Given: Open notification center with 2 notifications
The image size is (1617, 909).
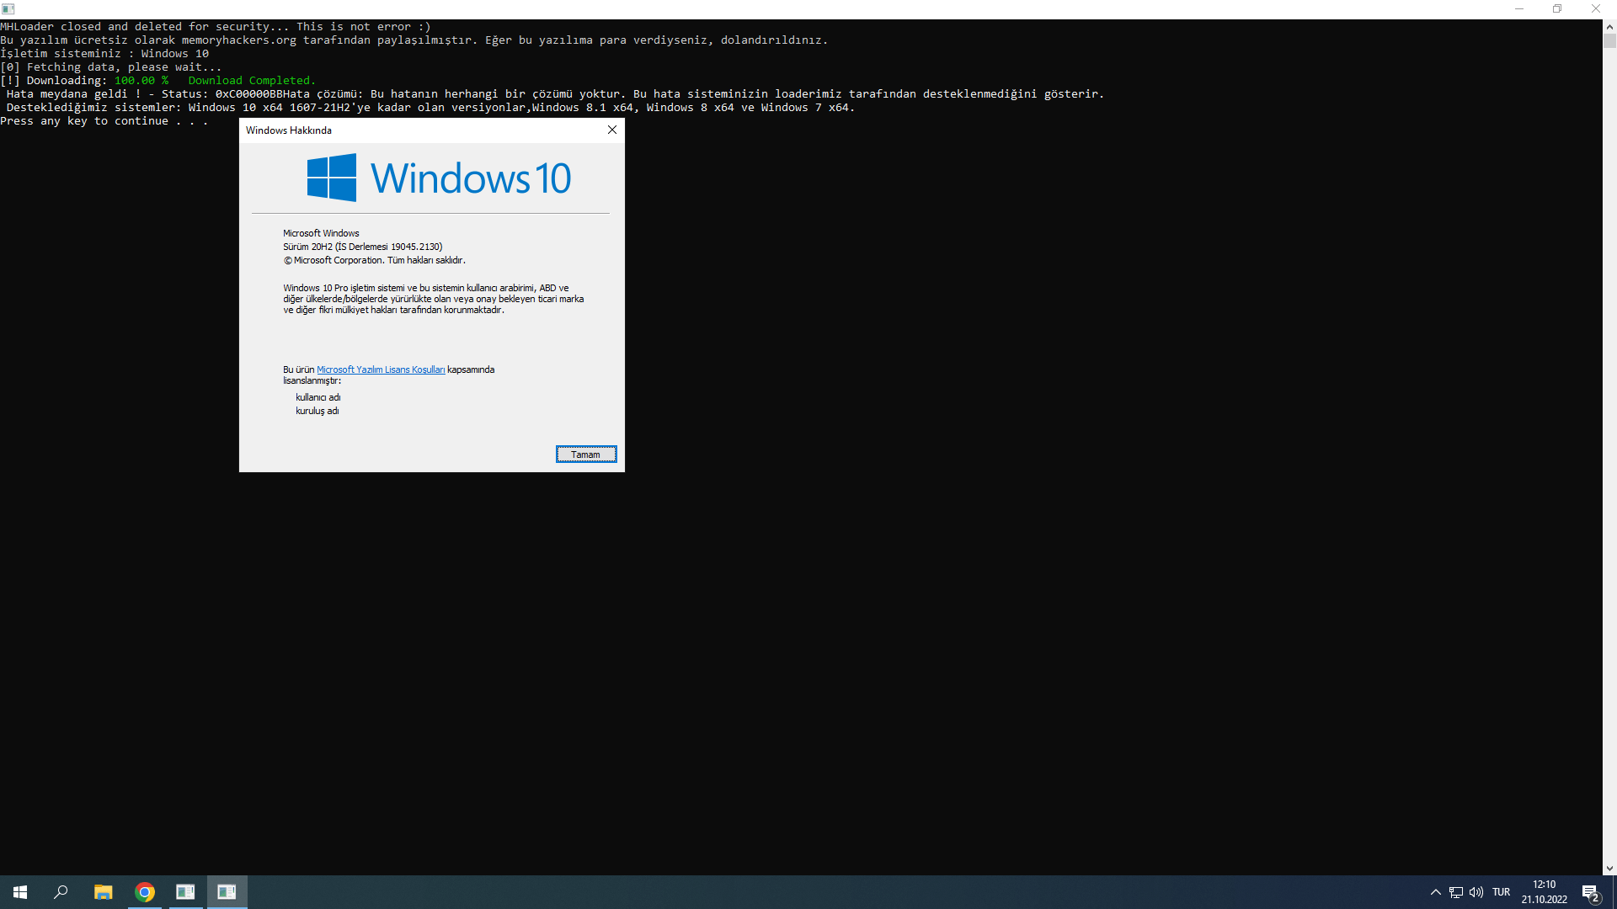Looking at the screenshot, I should 1591,893.
